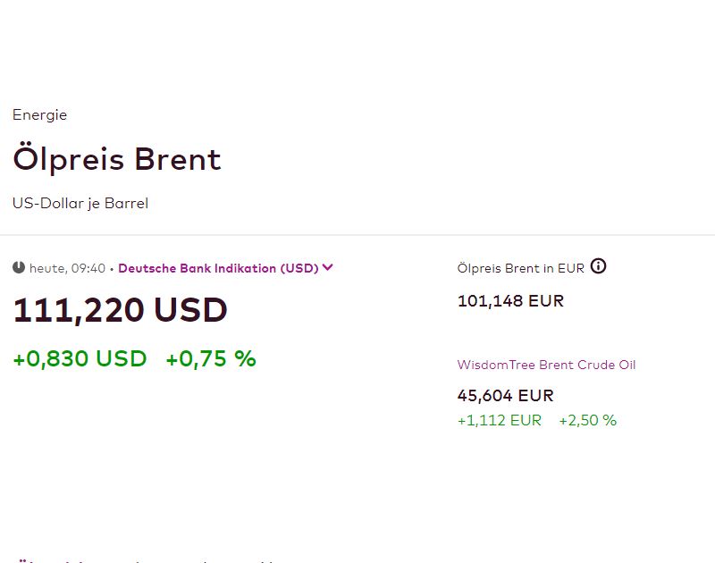Click the Ölpreis Brent page heading
The image size is (715, 563).
pyautogui.click(x=117, y=159)
